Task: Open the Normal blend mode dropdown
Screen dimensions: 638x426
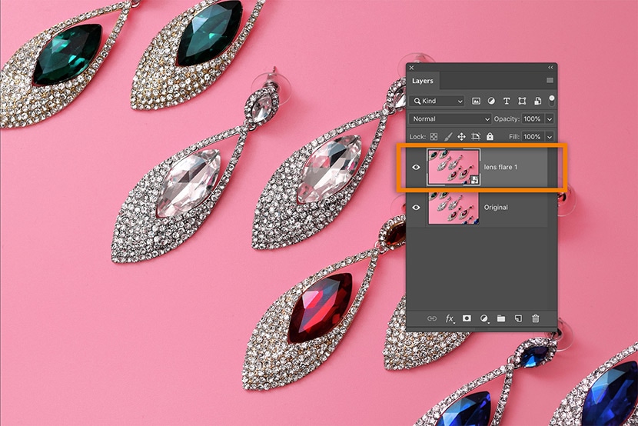Action: [x=450, y=119]
